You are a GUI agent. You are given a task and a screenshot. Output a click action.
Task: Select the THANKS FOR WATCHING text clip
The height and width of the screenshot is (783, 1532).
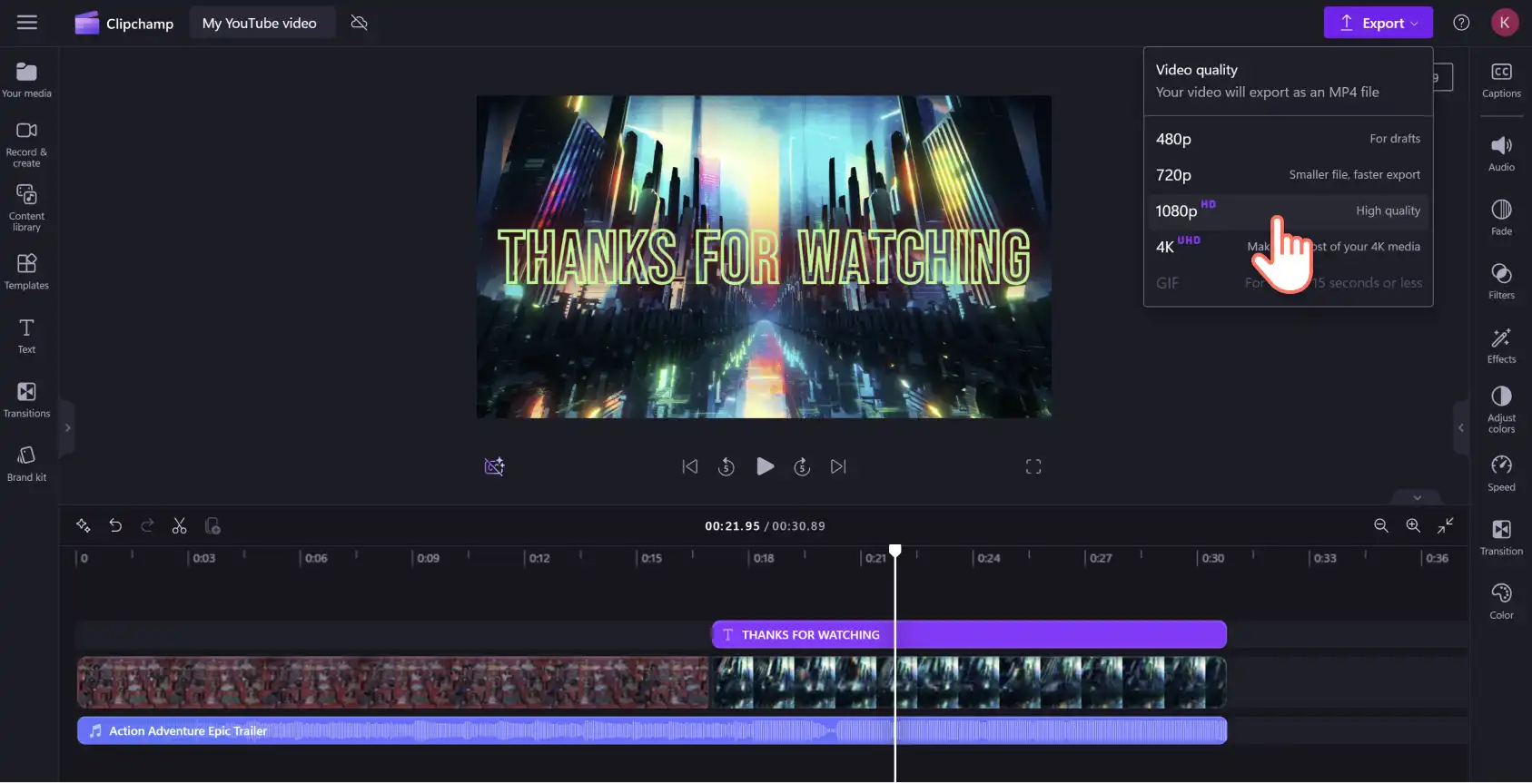click(x=969, y=634)
